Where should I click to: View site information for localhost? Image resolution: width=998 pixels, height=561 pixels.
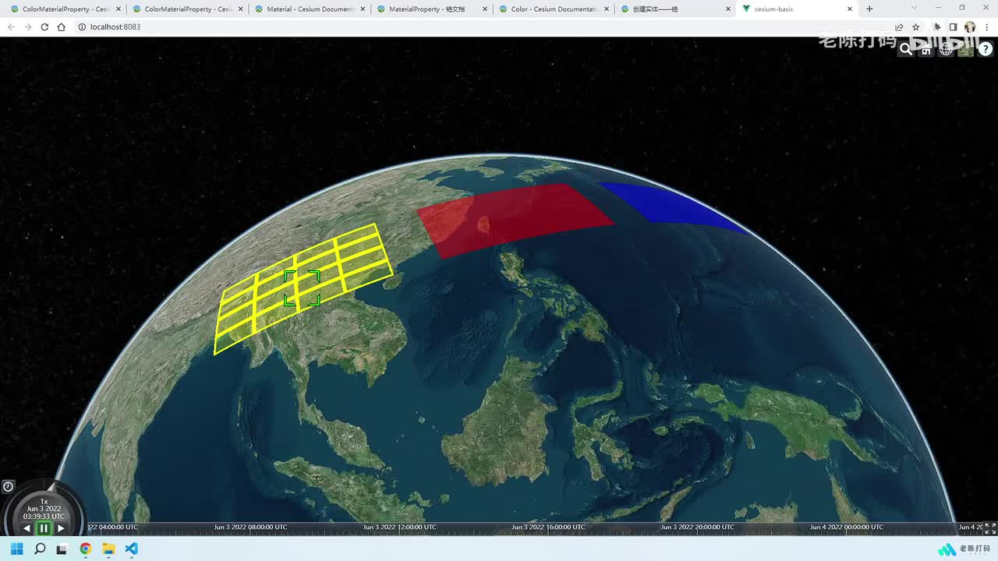click(x=82, y=27)
